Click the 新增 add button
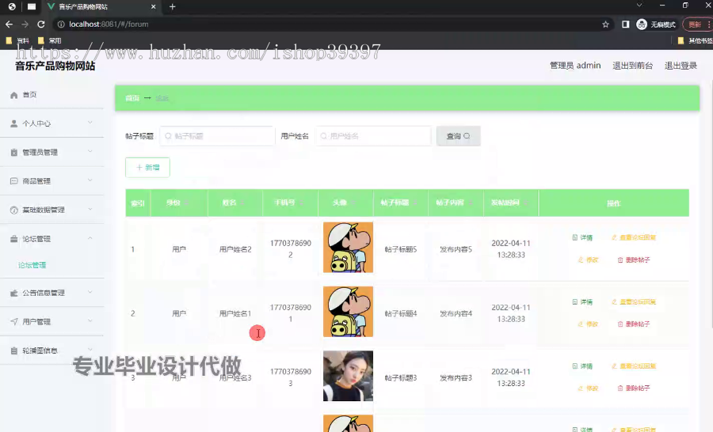 coord(148,168)
